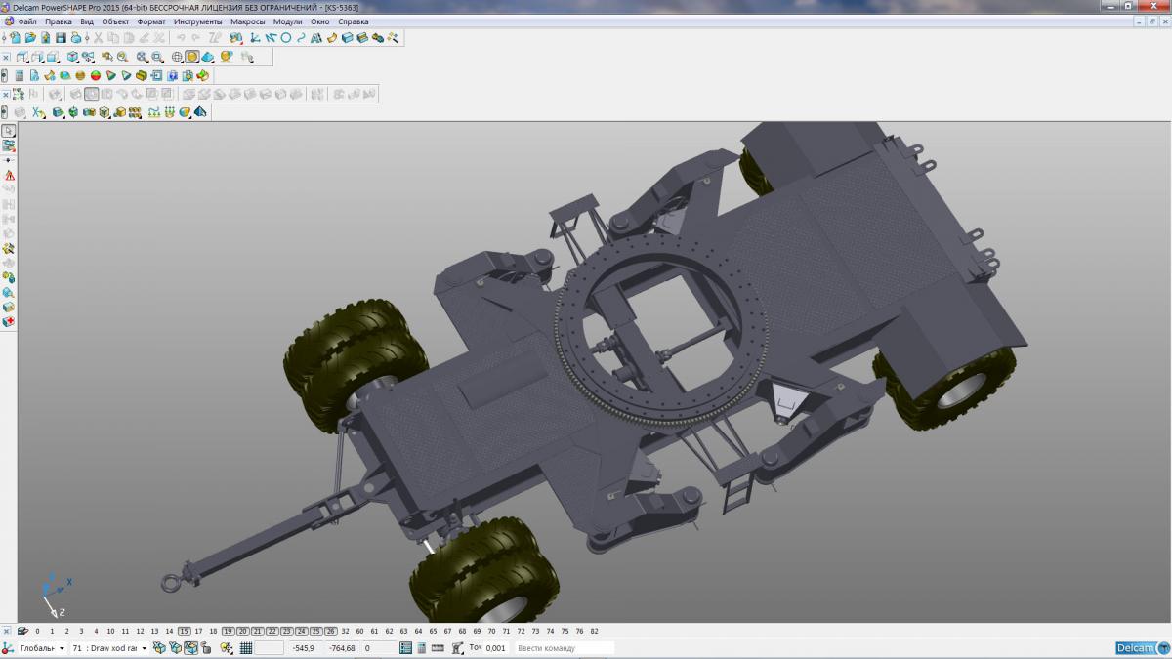Image resolution: width=1172 pixels, height=659 pixels.
Task: Toggle the shaded view yellow sphere button
Action: pyautogui.click(x=191, y=57)
